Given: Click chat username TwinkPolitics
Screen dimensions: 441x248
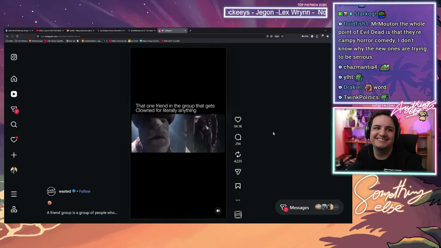Looking at the screenshot, I should coord(361,97).
